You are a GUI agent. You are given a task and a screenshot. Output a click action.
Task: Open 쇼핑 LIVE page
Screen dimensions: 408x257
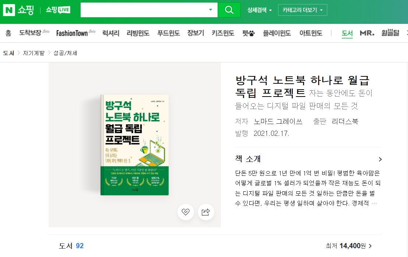pos(58,10)
